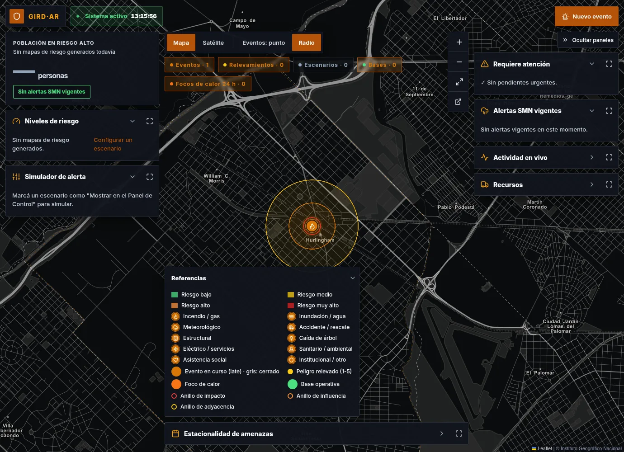Collapse the Niveles de riesgo panel chevron
The image size is (624, 452).
pos(132,121)
